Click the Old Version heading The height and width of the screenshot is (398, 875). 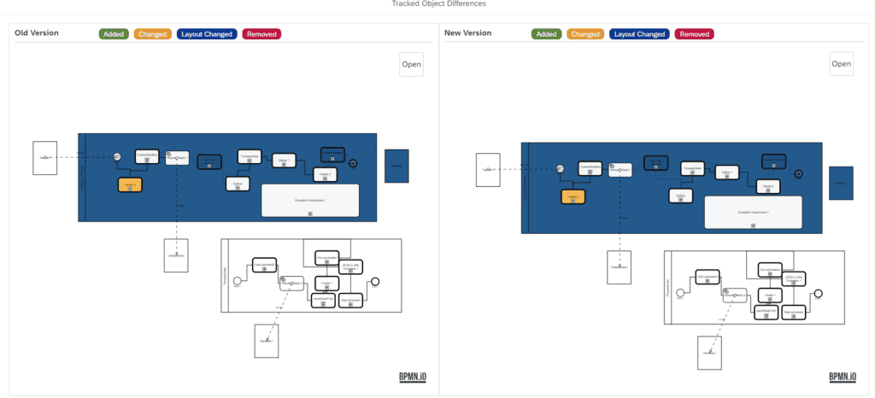pyautogui.click(x=36, y=33)
